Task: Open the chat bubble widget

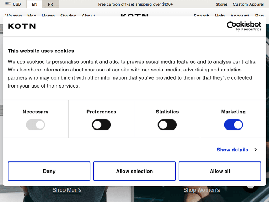Action: pyautogui.click(x=251, y=186)
